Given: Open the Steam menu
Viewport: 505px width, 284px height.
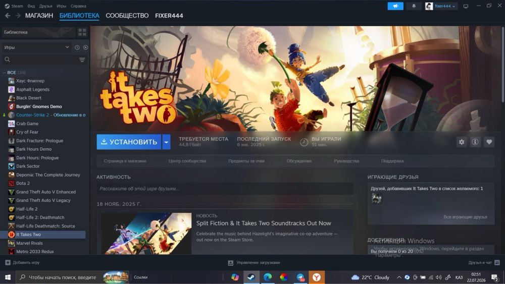Looking at the screenshot, I should tap(17, 6).
